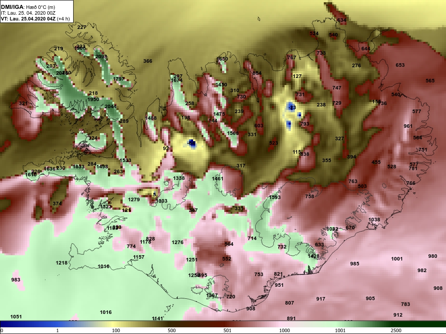Click the 2500 tick label on the legend

pyautogui.click(x=396, y=330)
